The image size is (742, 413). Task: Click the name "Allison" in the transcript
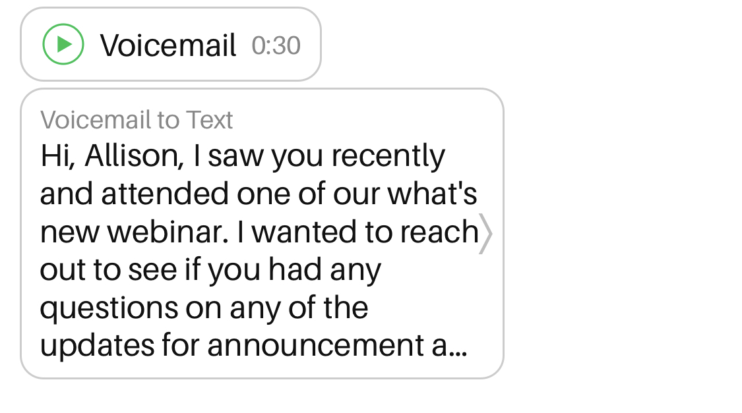pyautogui.click(x=134, y=156)
